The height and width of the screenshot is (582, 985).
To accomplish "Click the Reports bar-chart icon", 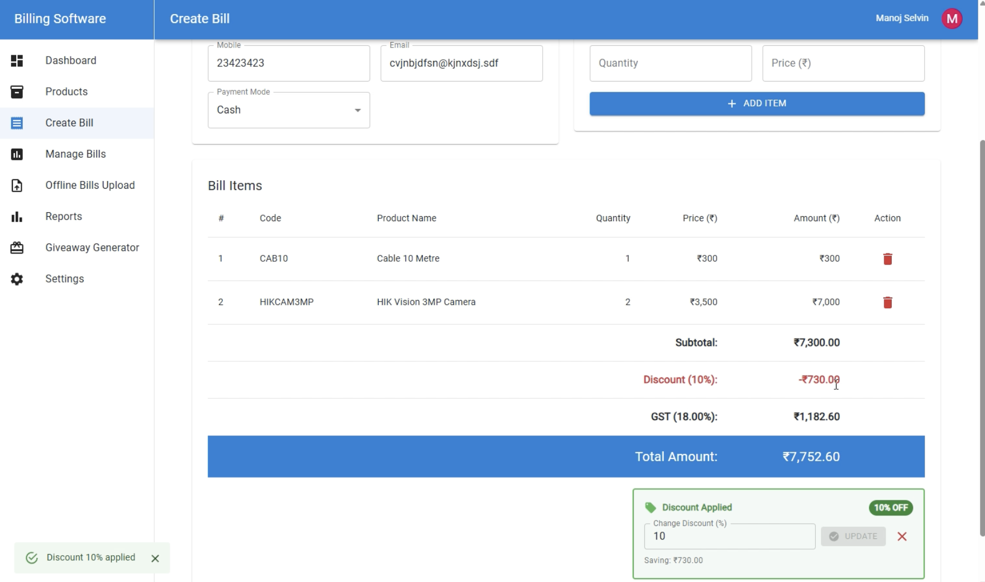I will coord(17,217).
